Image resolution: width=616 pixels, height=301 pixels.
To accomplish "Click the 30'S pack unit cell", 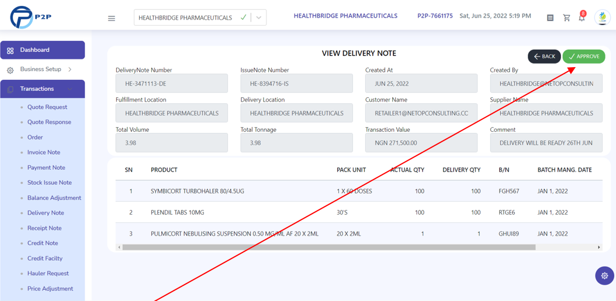I will tap(343, 212).
